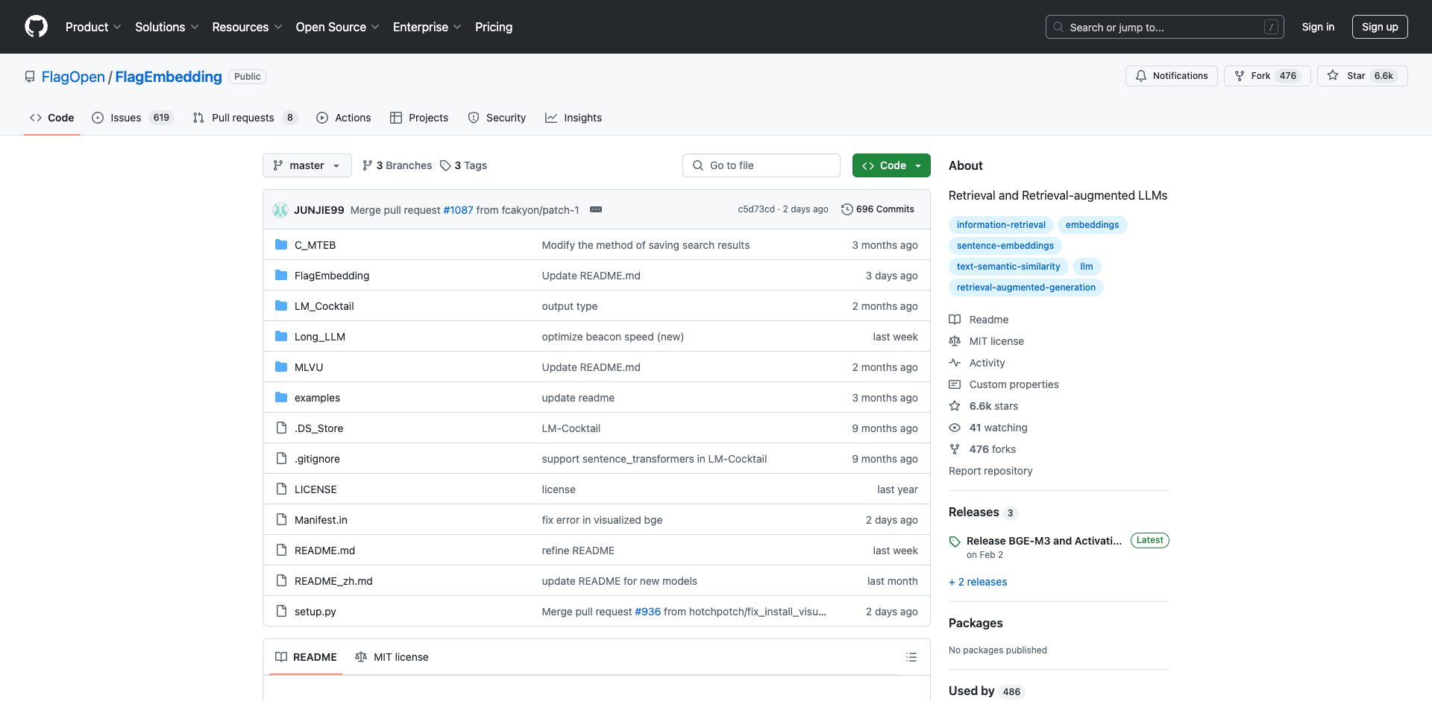This screenshot has width=1432, height=701.
Task: Select the README tab in the file viewer
Action: [306, 657]
